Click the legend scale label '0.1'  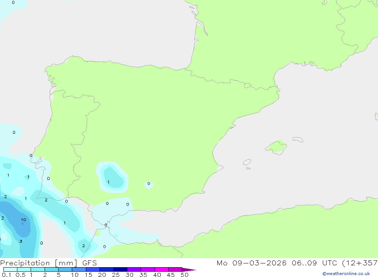[x=6, y=275]
